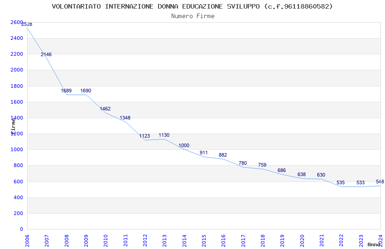Click y-axis tick 400

click(18, 197)
